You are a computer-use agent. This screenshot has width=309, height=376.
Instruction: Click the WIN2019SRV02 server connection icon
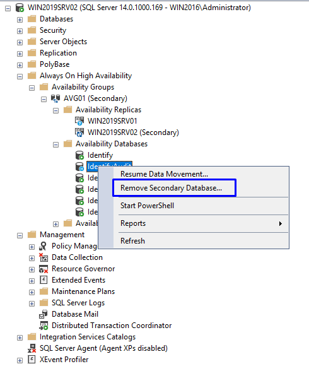20,8
